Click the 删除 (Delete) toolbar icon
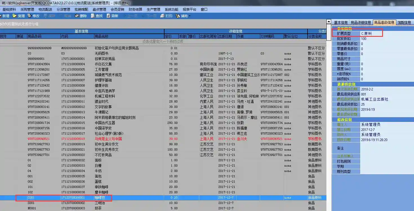414x211 pixels. [x=77, y=16]
